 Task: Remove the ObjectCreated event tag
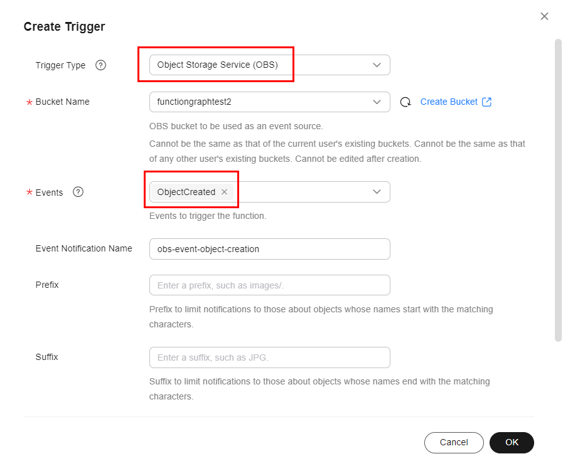tap(224, 192)
